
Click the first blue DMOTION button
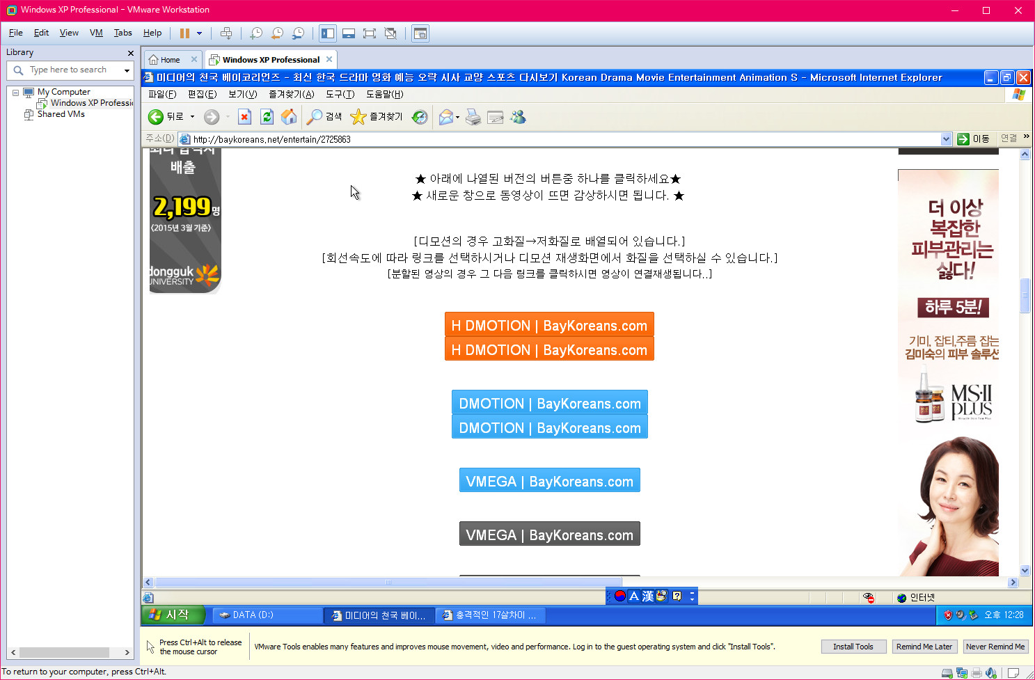click(x=550, y=403)
